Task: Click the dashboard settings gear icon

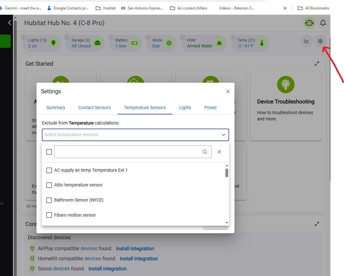Action: click(320, 41)
